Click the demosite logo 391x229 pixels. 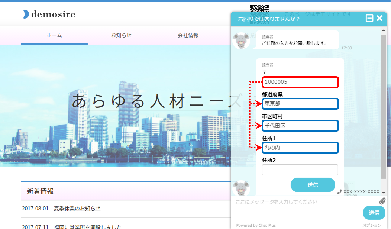pos(49,14)
